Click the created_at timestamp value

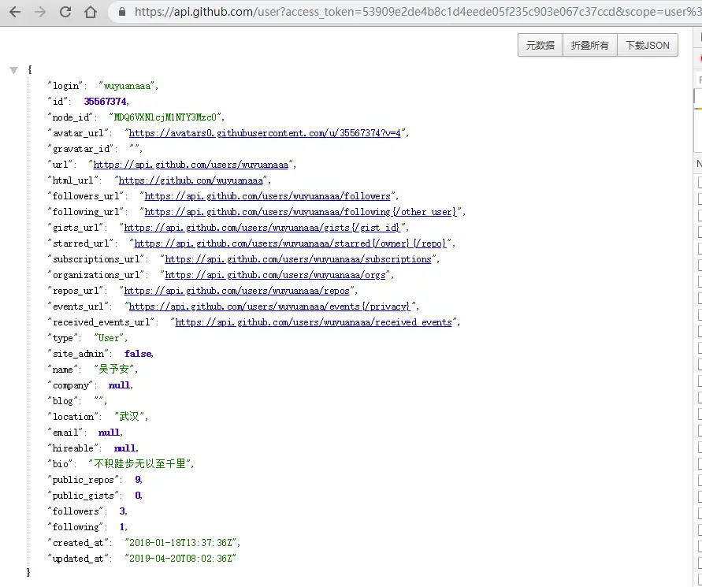coord(180,543)
